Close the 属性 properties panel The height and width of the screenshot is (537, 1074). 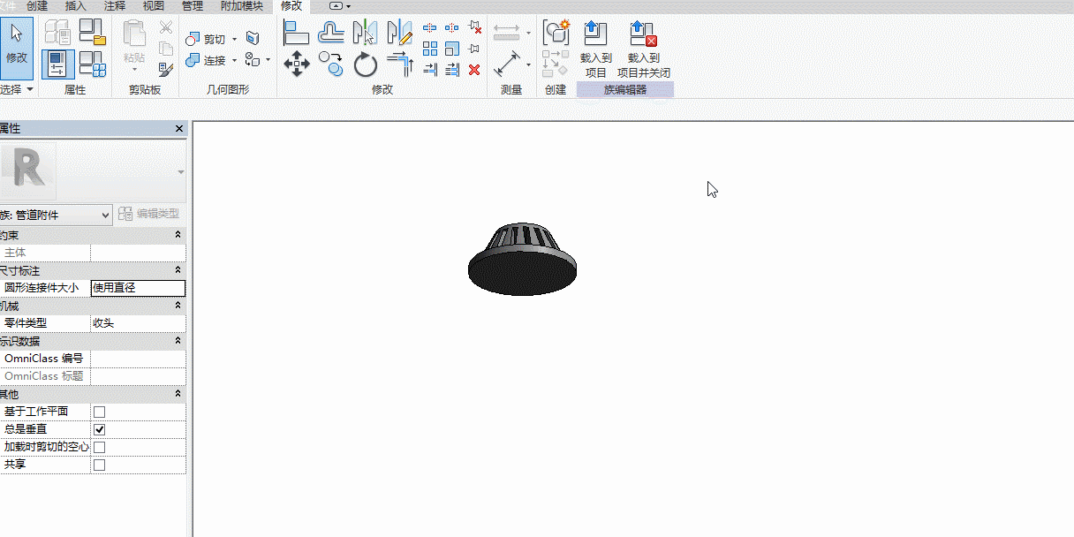point(179,129)
